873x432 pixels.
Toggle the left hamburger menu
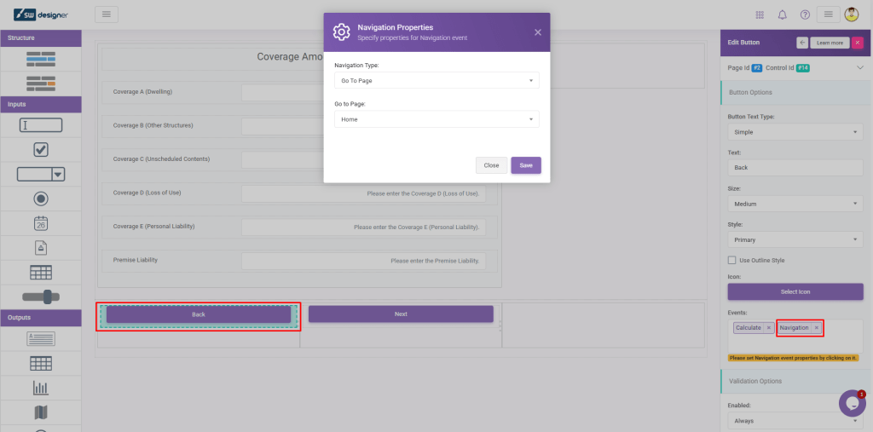[x=107, y=14]
